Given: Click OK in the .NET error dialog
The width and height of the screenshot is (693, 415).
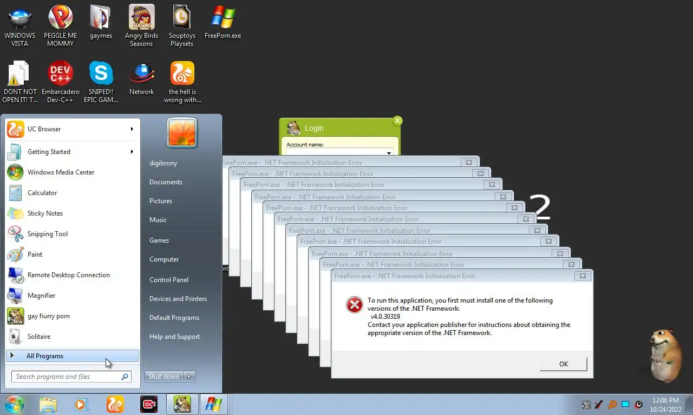Looking at the screenshot, I should pyautogui.click(x=563, y=364).
